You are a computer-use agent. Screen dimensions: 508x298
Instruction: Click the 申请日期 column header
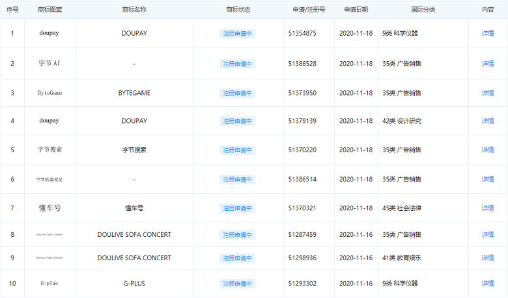(356, 10)
